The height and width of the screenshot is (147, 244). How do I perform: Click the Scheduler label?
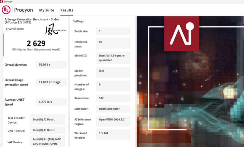pos(81,109)
